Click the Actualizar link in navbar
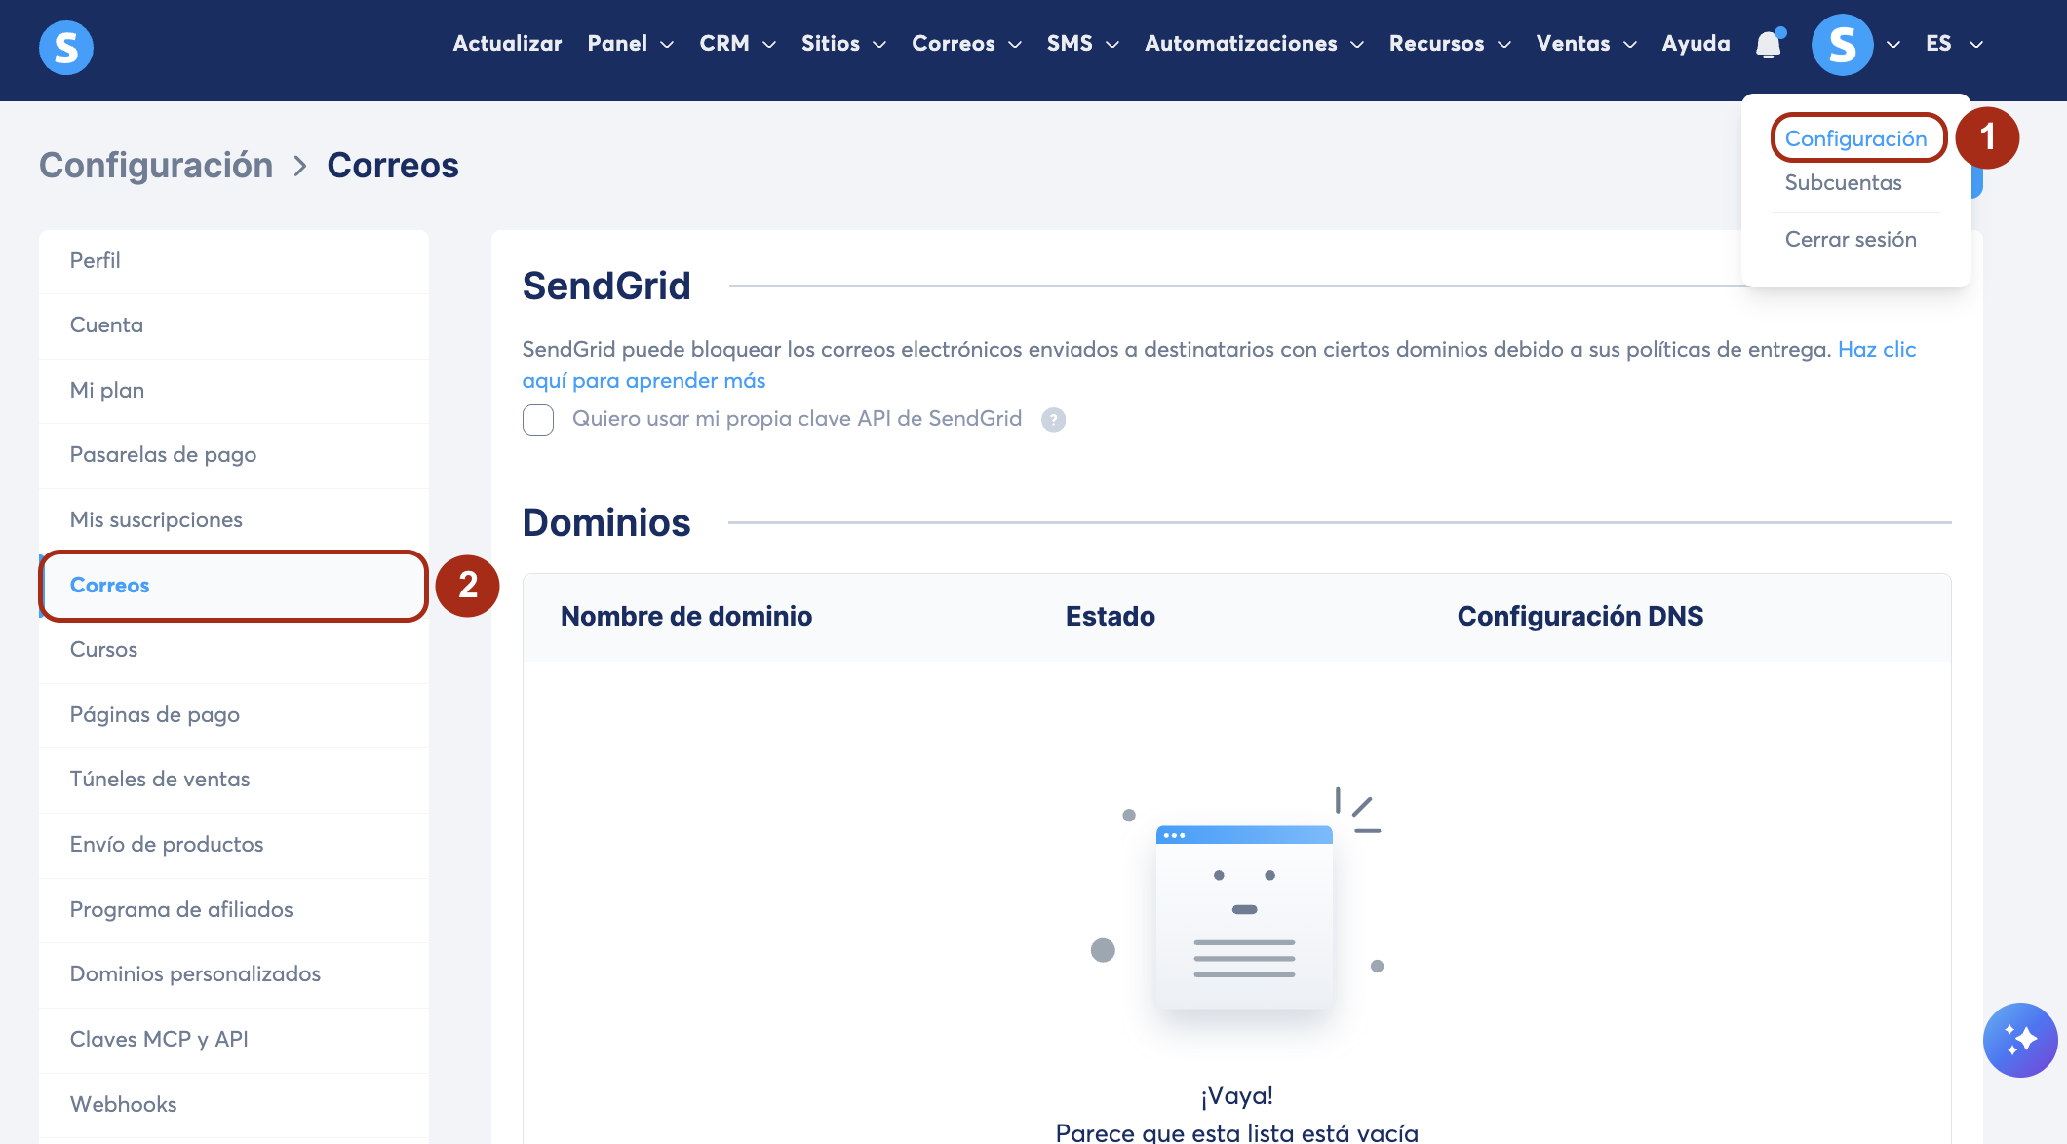 coord(507,44)
